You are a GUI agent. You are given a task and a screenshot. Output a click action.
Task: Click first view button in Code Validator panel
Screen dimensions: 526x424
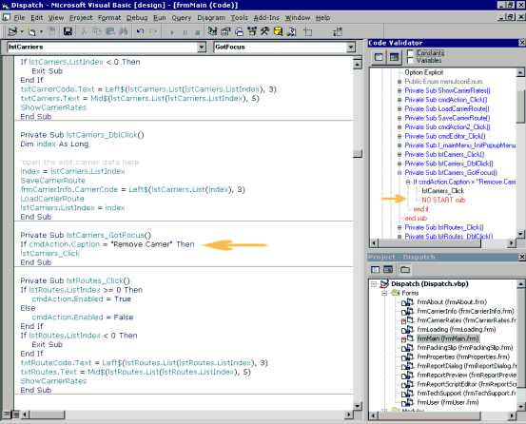point(379,57)
